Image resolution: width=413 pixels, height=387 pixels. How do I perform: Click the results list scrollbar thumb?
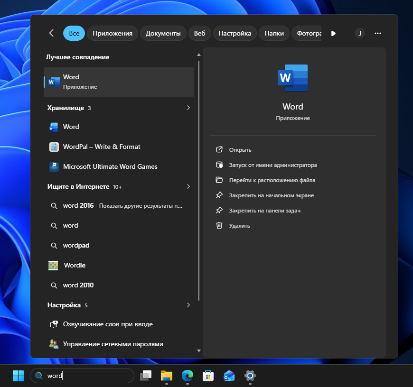click(x=199, y=181)
